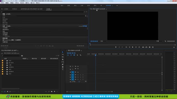The image size is (177, 99).
Task: Create a new bin in Project panel
Action: coord(52,92)
